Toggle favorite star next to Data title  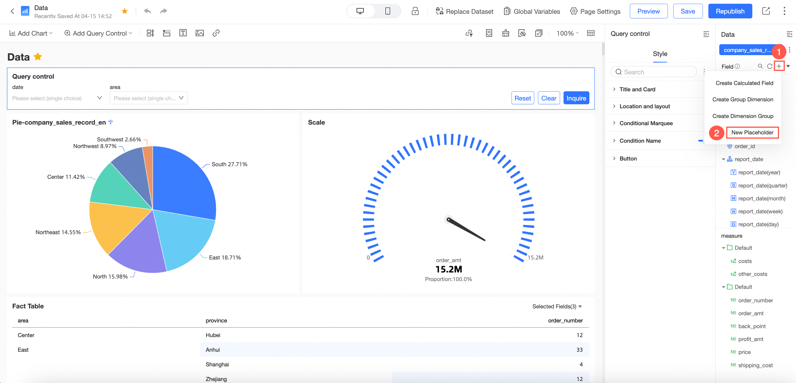pos(38,57)
